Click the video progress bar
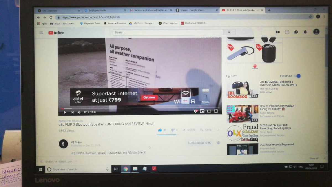 [x=140, y=108]
